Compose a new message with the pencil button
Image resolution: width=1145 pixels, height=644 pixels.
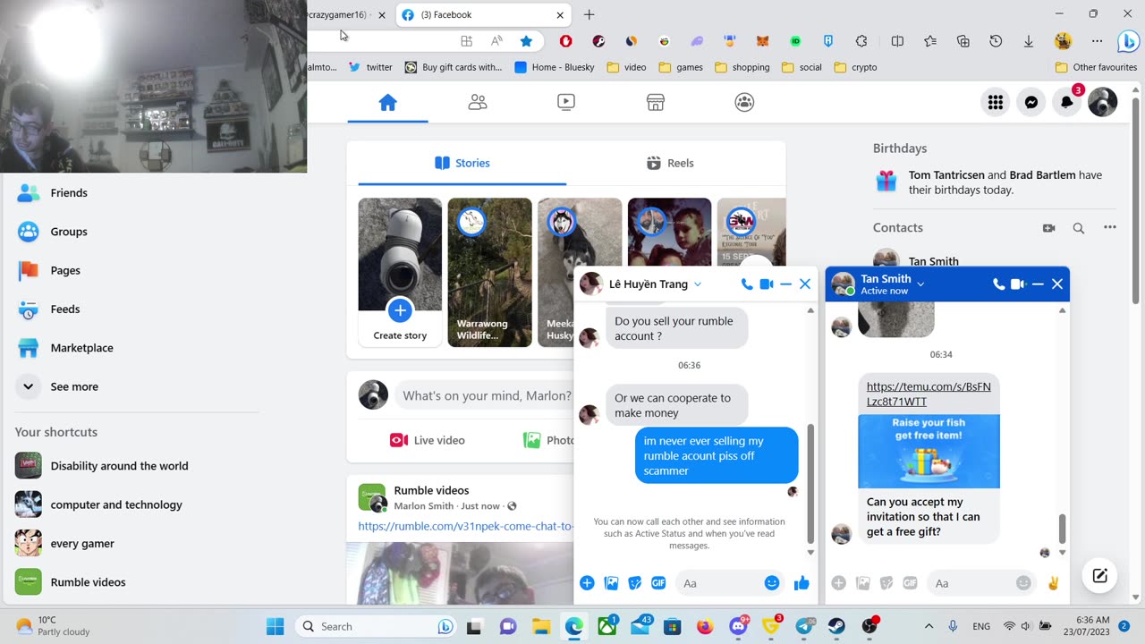pyautogui.click(x=1100, y=575)
